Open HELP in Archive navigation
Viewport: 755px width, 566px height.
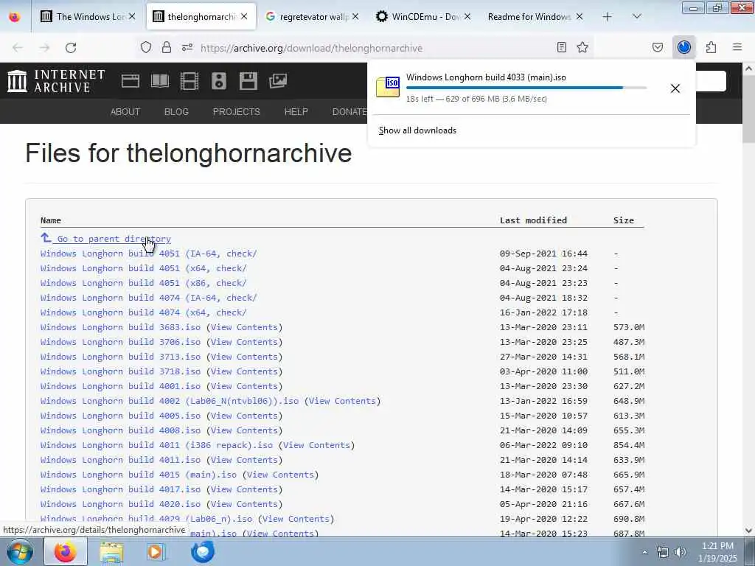(296, 112)
